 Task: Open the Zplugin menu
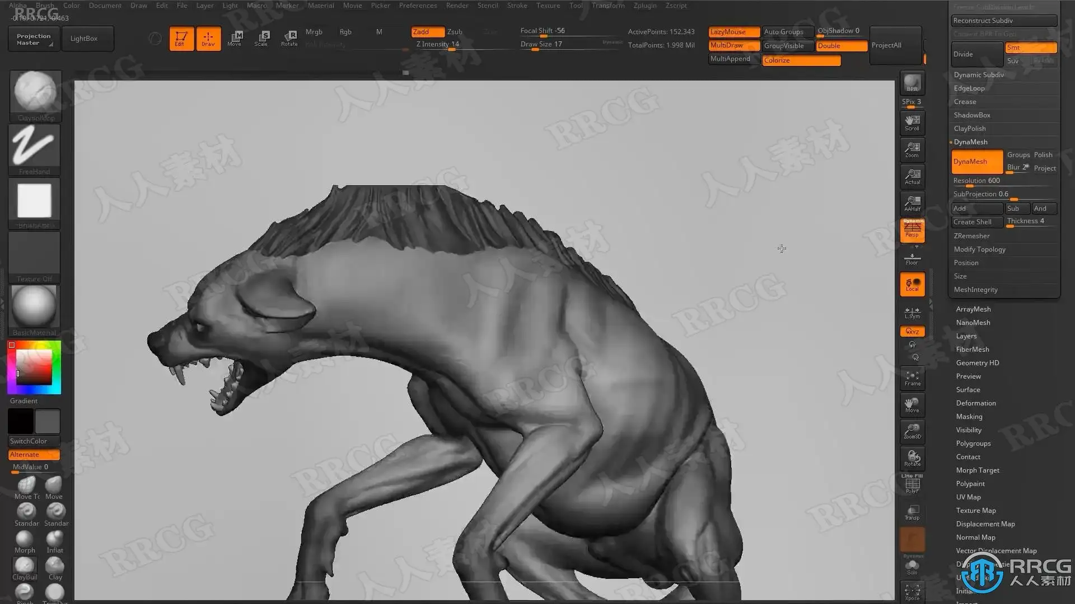[644, 6]
